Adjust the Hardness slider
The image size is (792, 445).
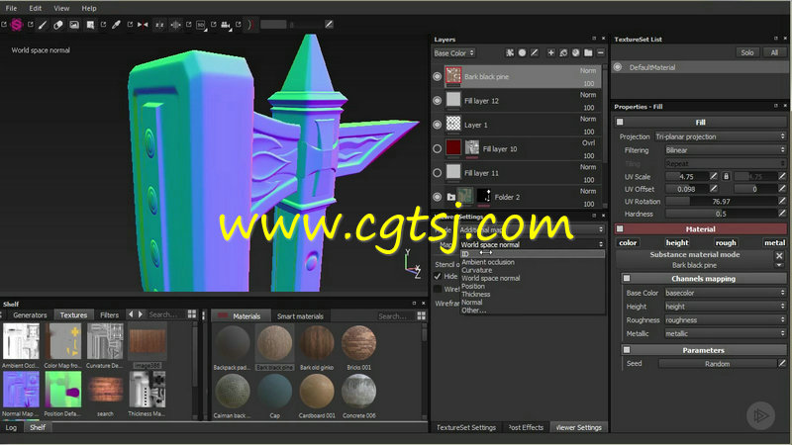[721, 214]
